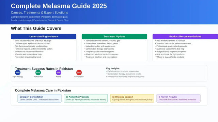Click 'Hormonal triggers and environmental factors'
This screenshot has width=218, height=122.
pyautogui.click(x=33, y=49)
